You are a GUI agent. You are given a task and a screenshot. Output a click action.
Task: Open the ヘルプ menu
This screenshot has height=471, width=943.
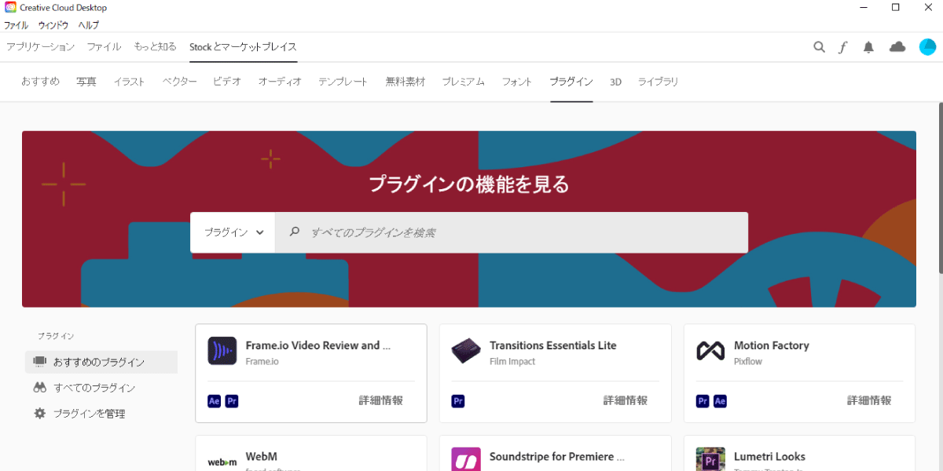click(x=89, y=25)
